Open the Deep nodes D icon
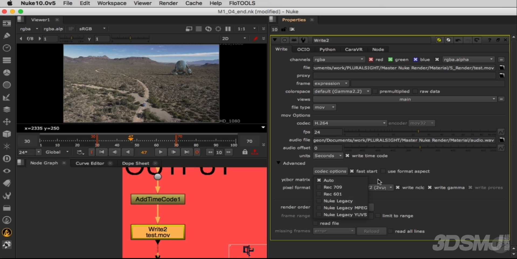Image resolution: width=517 pixels, height=259 pixels. (x=7, y=159)
